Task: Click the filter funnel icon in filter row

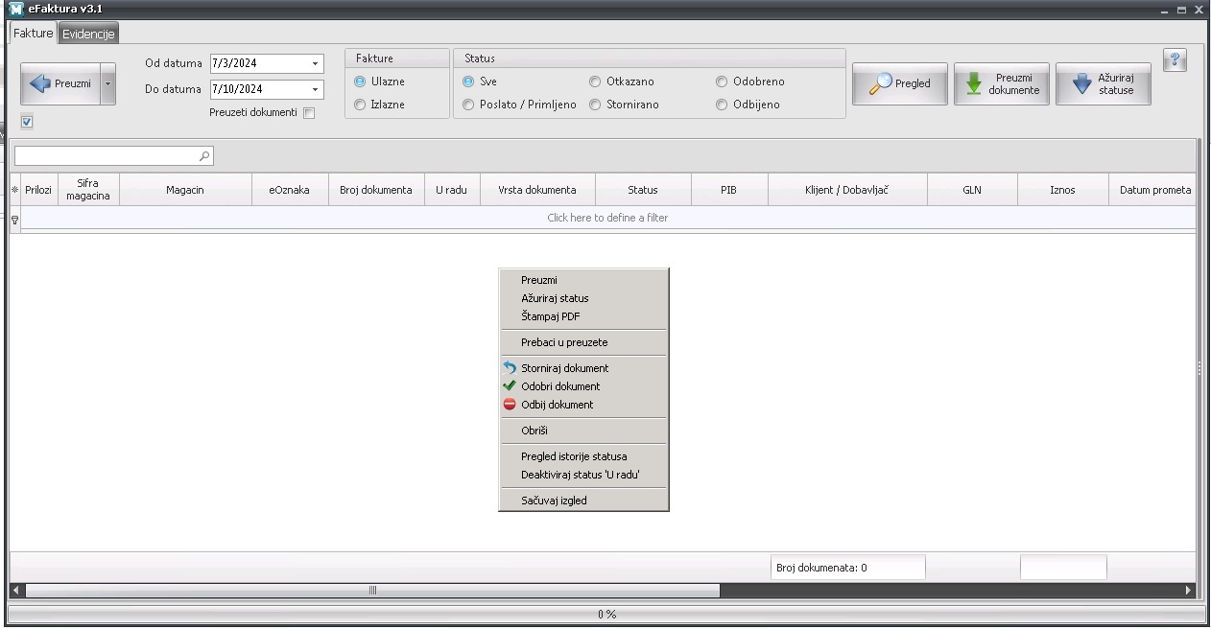Action: [x=14, y=219]
